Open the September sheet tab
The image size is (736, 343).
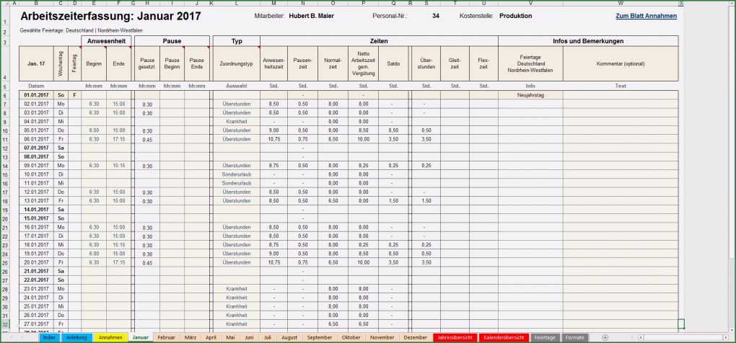pos(320,337)
